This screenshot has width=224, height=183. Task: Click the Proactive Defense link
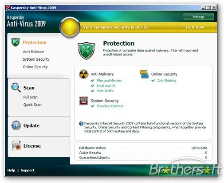click(110, 106)
